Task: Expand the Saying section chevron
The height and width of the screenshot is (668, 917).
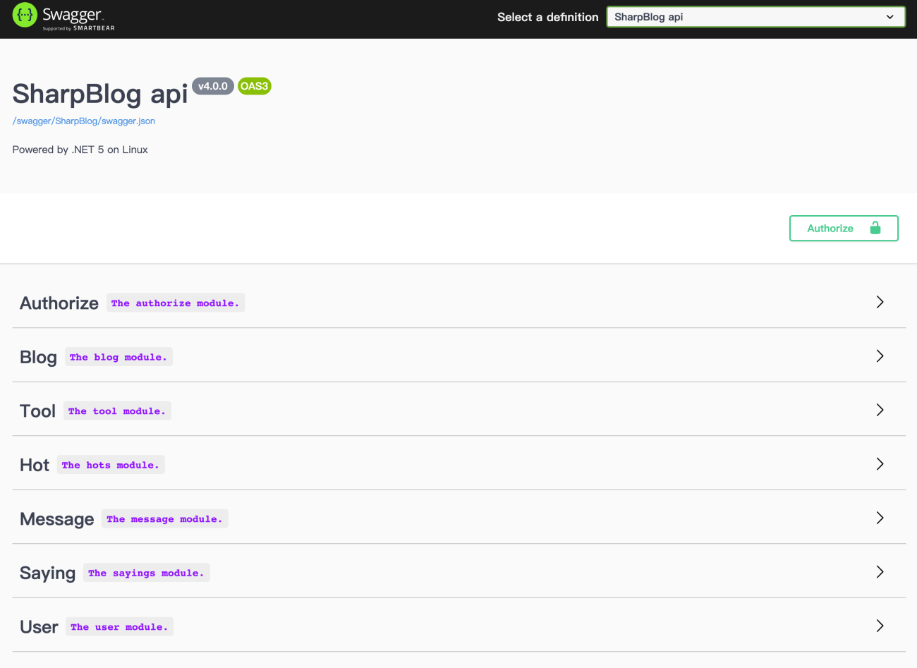Action: click(x=880, y=572)
